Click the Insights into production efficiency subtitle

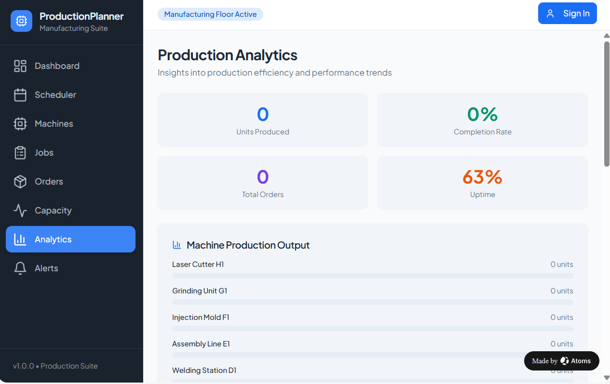(x=275, y=73)
